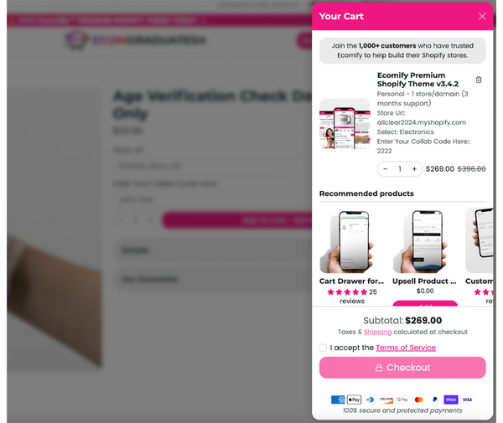Add the Upsell Product recommended item
This screenshot has width=503, height=423.
tap(425, 303)
